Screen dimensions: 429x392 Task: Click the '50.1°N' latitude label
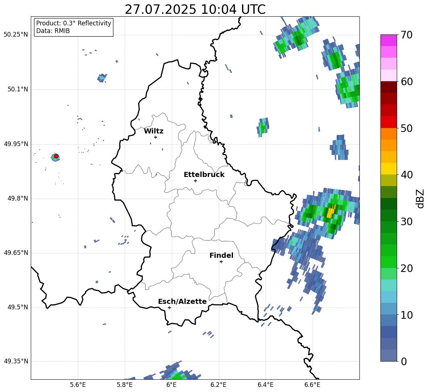click(17, 89)
